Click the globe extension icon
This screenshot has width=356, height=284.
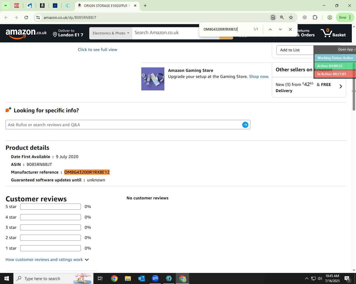305,17
